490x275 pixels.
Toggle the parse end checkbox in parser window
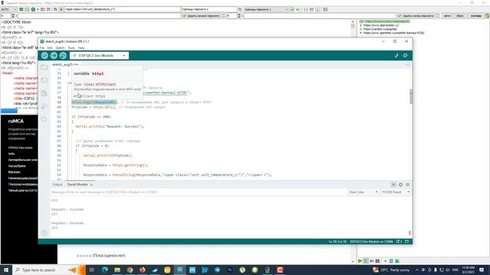pyautogui.click(x=400, y=15)
